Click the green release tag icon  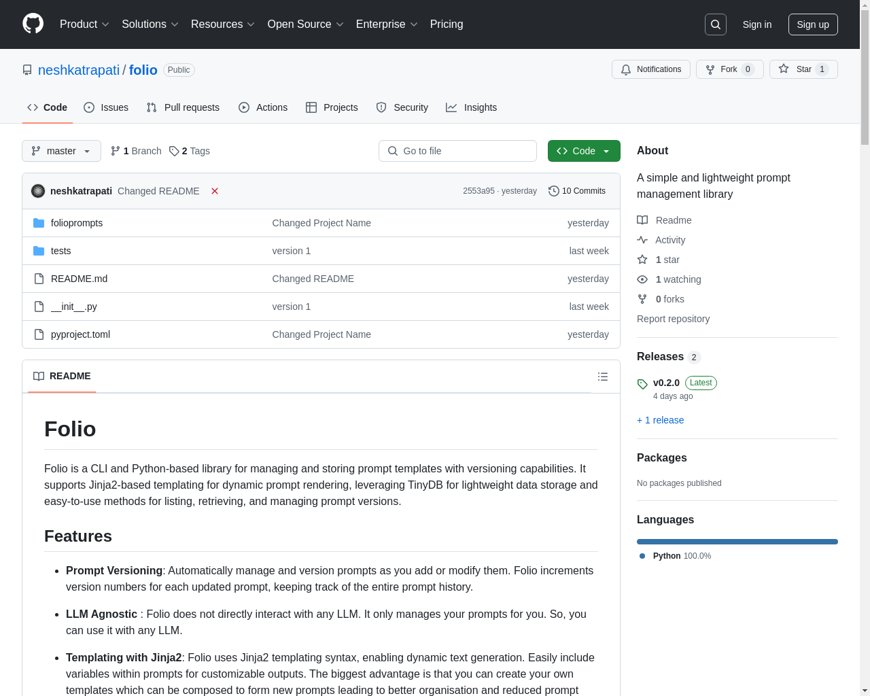tap(642, 384)
